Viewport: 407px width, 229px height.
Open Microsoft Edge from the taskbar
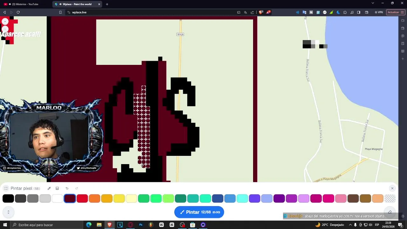point(89,225)
